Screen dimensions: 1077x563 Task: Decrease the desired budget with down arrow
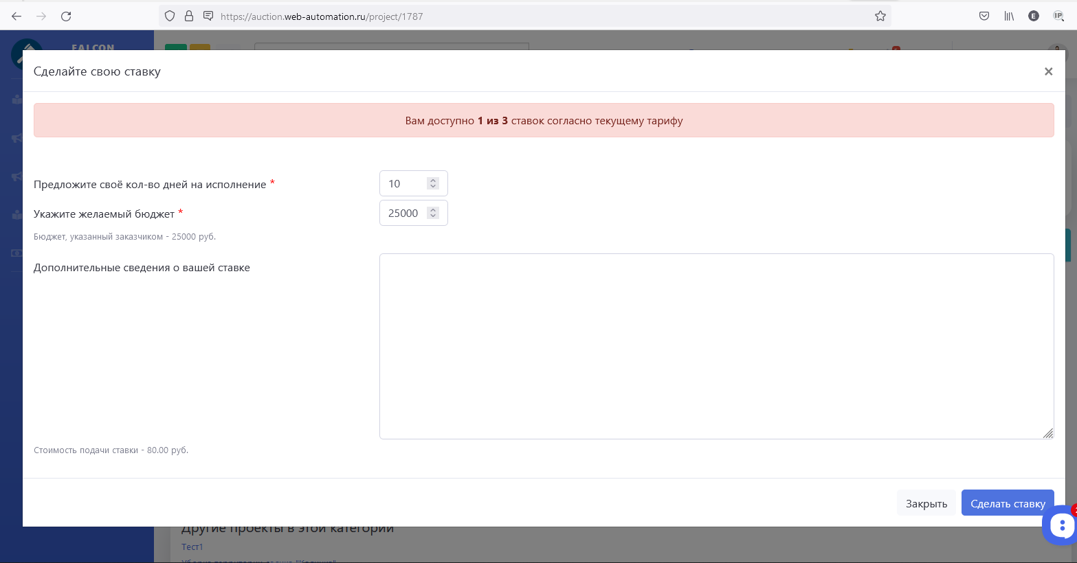(433, 216)
